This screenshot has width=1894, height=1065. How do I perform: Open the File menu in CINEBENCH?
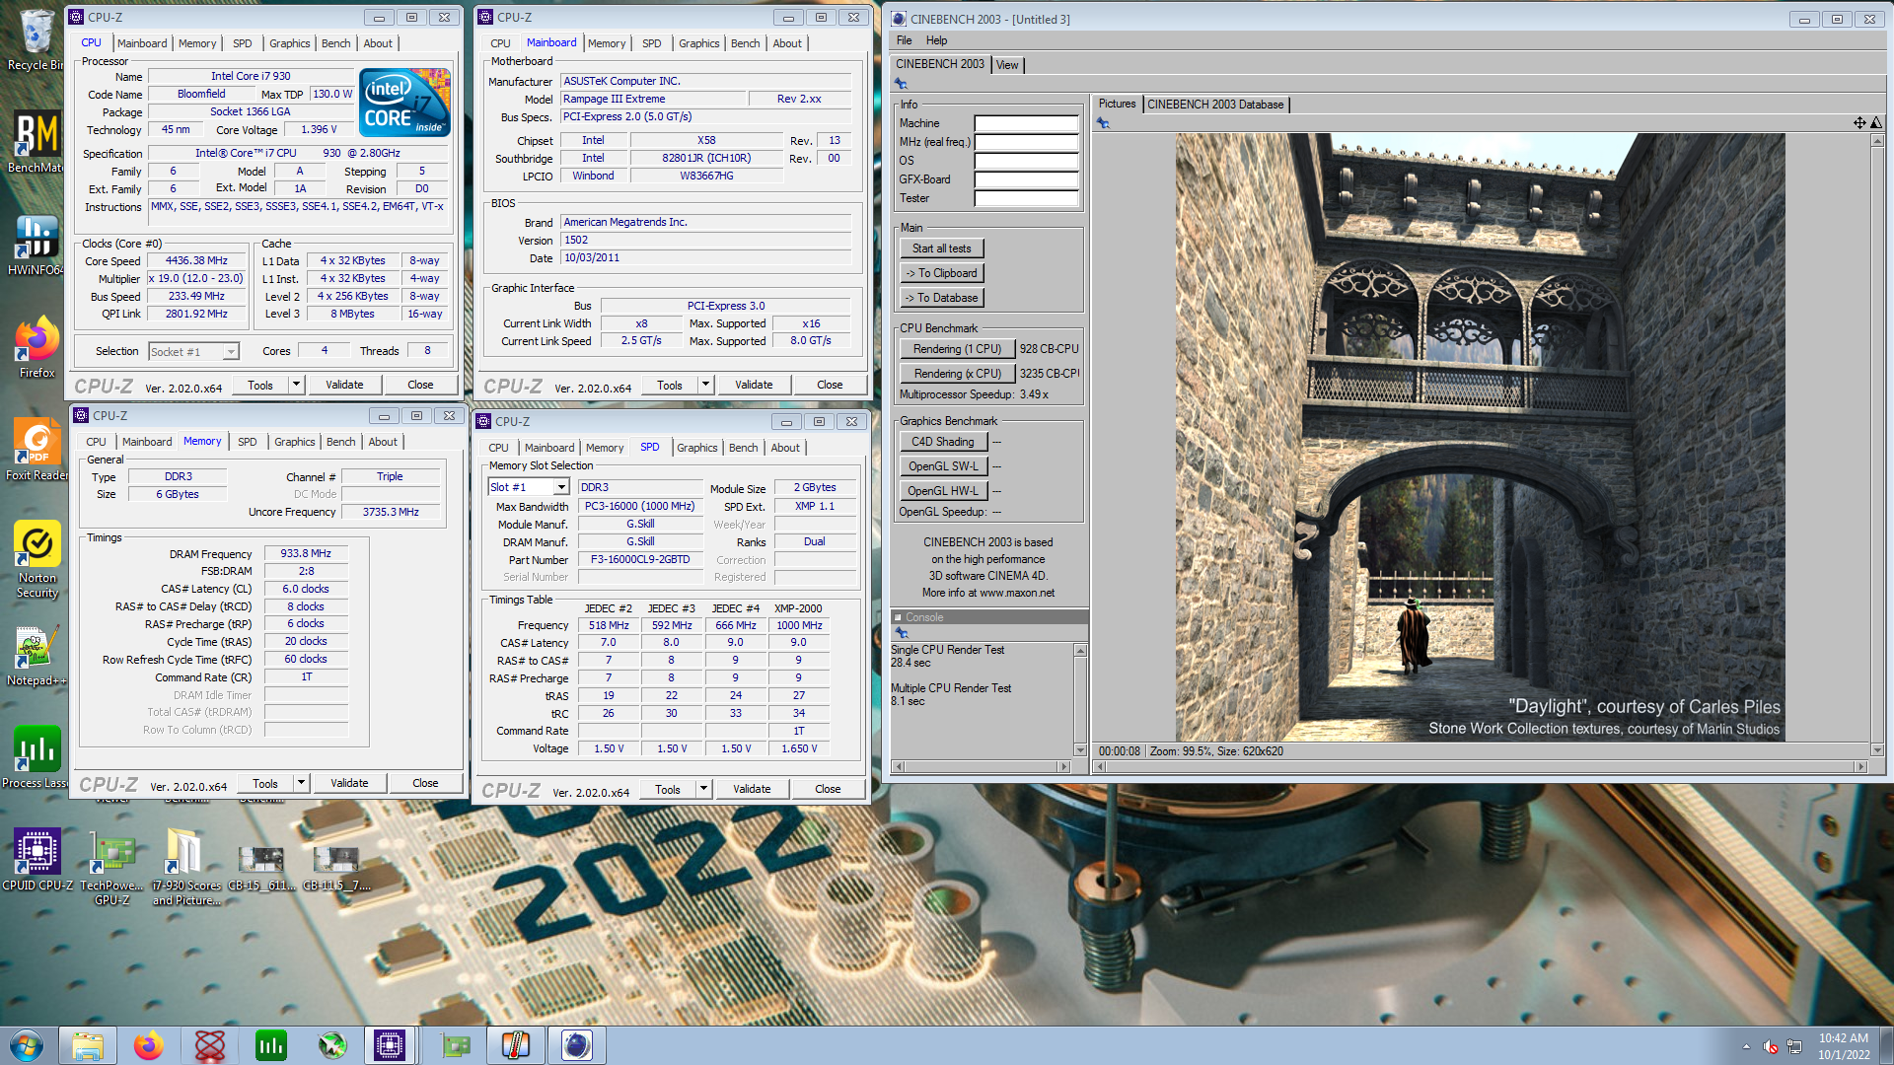[904, 40]
